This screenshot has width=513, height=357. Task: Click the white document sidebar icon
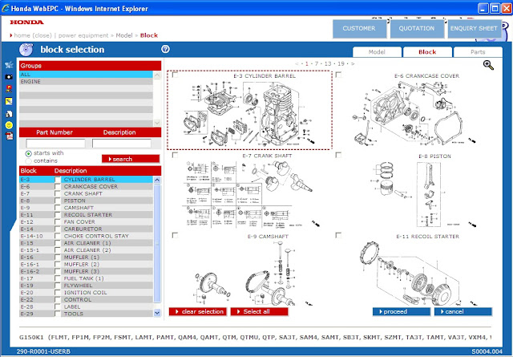pos(9,114)
